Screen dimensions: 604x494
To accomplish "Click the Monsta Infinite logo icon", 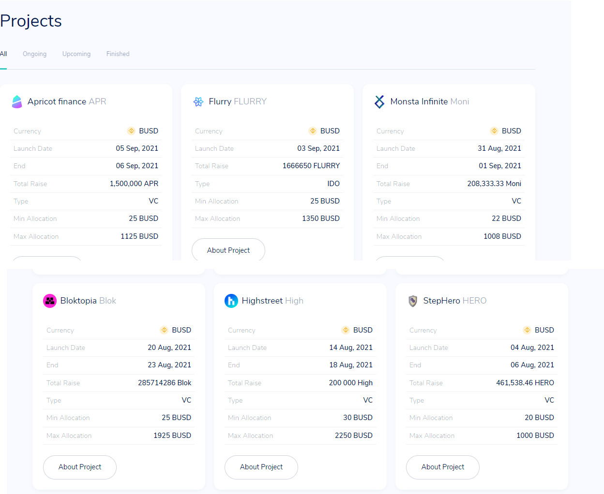I will coord(379,102).
